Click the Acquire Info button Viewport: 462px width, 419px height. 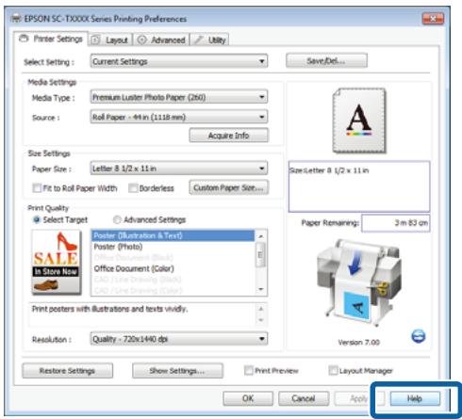pyautogui.click(x=228, y=136)
